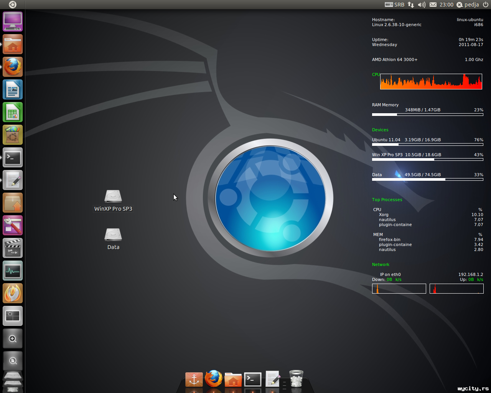The width and height of the screenshot is (491, 393).
Task: Select the WinXP Pro SP3 drive icon
Action: 113,196
